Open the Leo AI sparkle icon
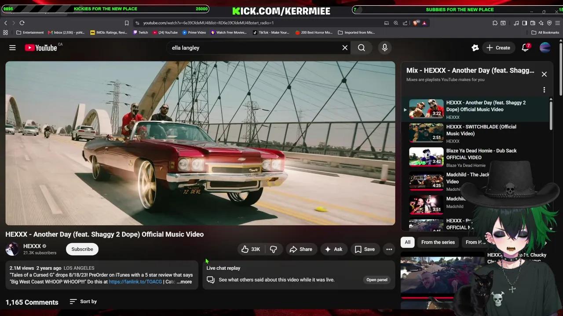Viewport: 563px width, 316px height. pos(541,23)
